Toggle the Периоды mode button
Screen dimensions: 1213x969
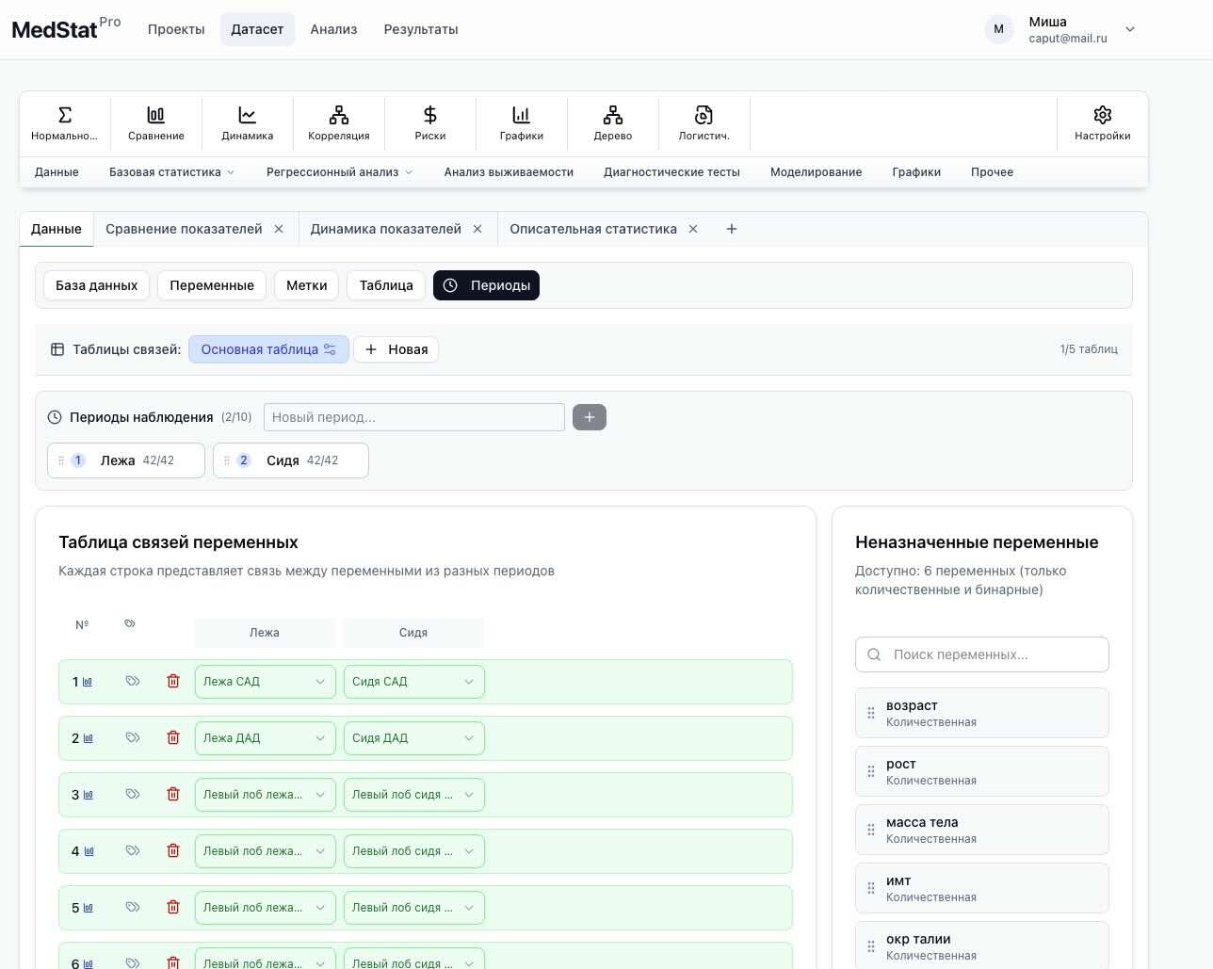(487, 284)
